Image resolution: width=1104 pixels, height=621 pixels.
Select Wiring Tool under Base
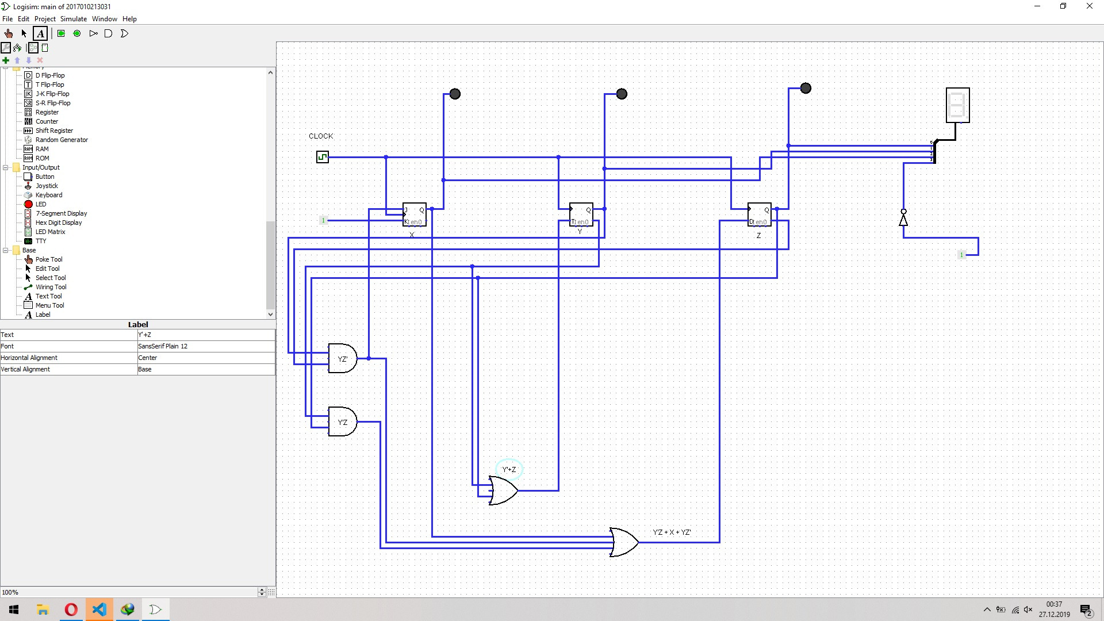coord(51,287)
